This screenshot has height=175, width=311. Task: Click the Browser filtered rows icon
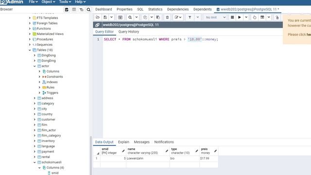pyautogui.click(x=81, y=10)
